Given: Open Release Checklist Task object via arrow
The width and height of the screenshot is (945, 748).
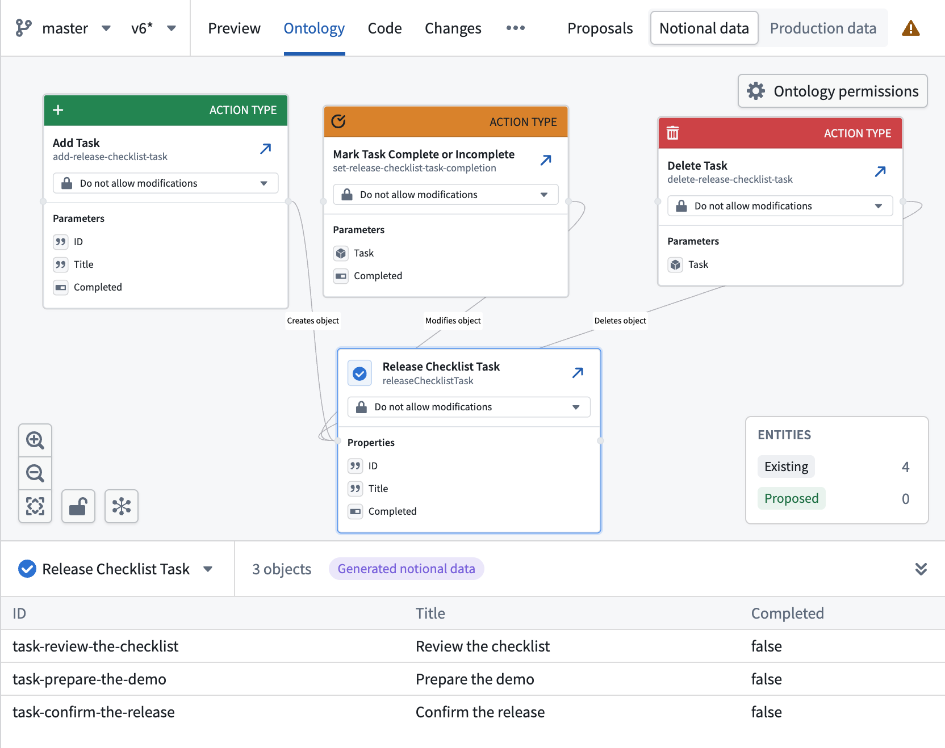Looking at the screenshot, I should point(578,373).
